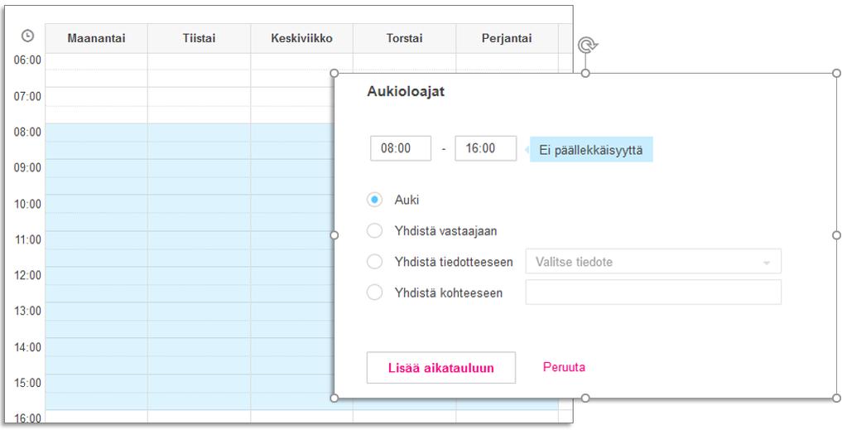
Task: Click the 10:00 time label
Action: tap(27, 204)
